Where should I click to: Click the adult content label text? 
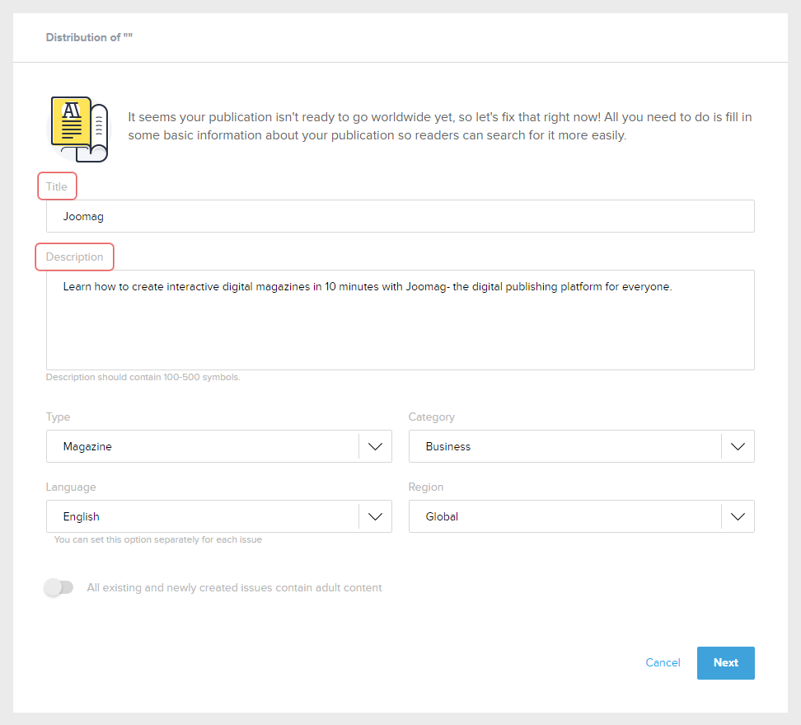(x=234, y=588)
